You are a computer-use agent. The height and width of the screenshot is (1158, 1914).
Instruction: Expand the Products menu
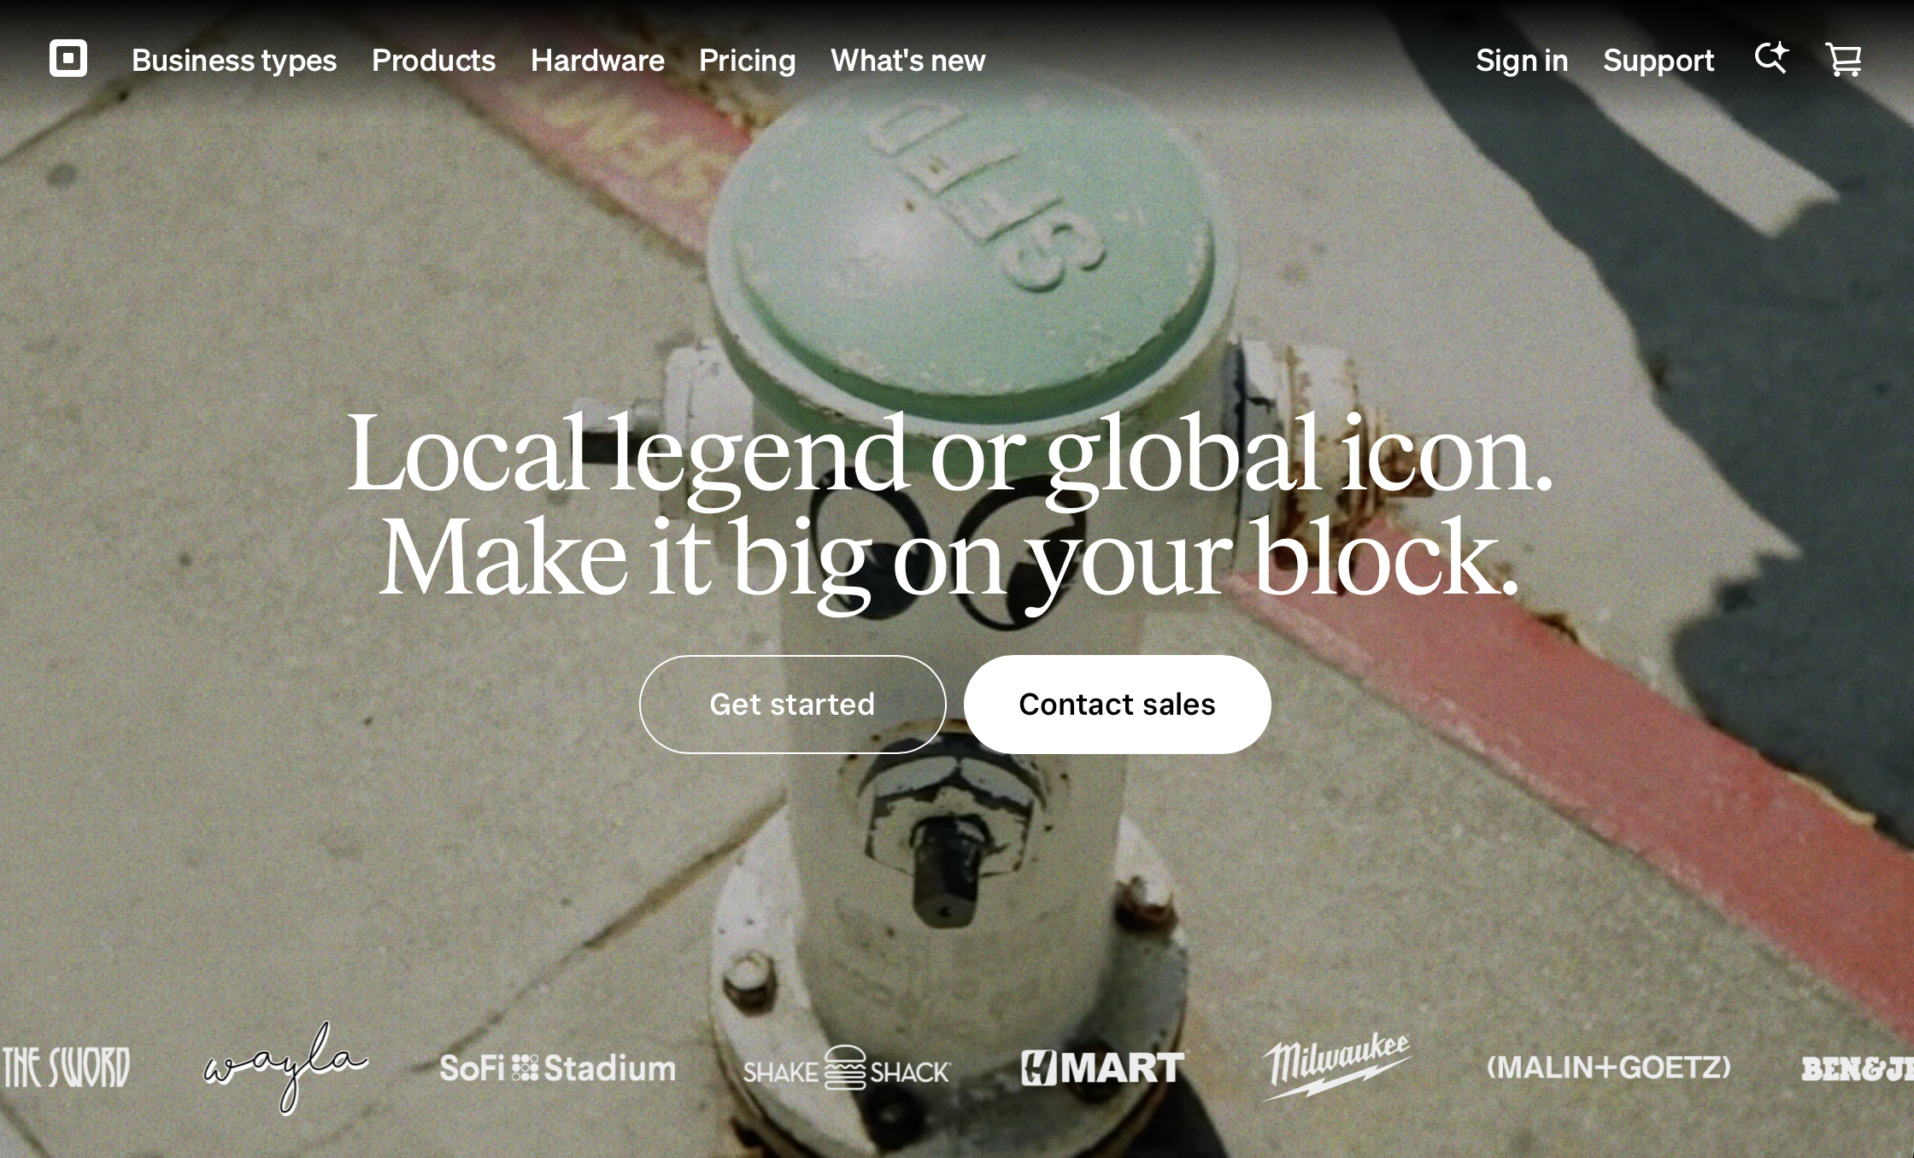pyautogui.click(x=434, y=60)
